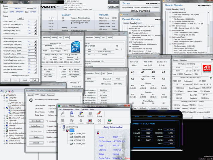Collapse Disk drives node in Device Manager

(x=4, y=100)
